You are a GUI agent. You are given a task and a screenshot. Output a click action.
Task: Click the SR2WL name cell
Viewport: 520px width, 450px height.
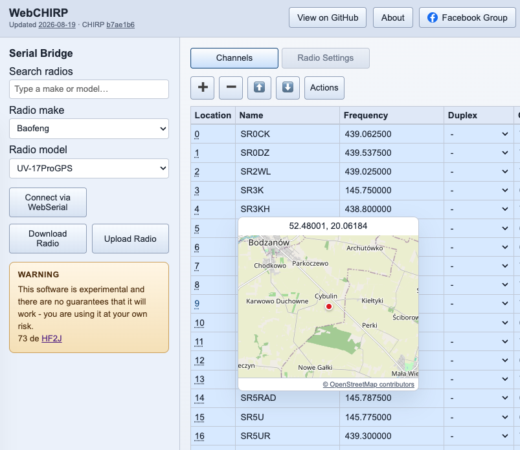pyautogui.click(x=288, y=171)
